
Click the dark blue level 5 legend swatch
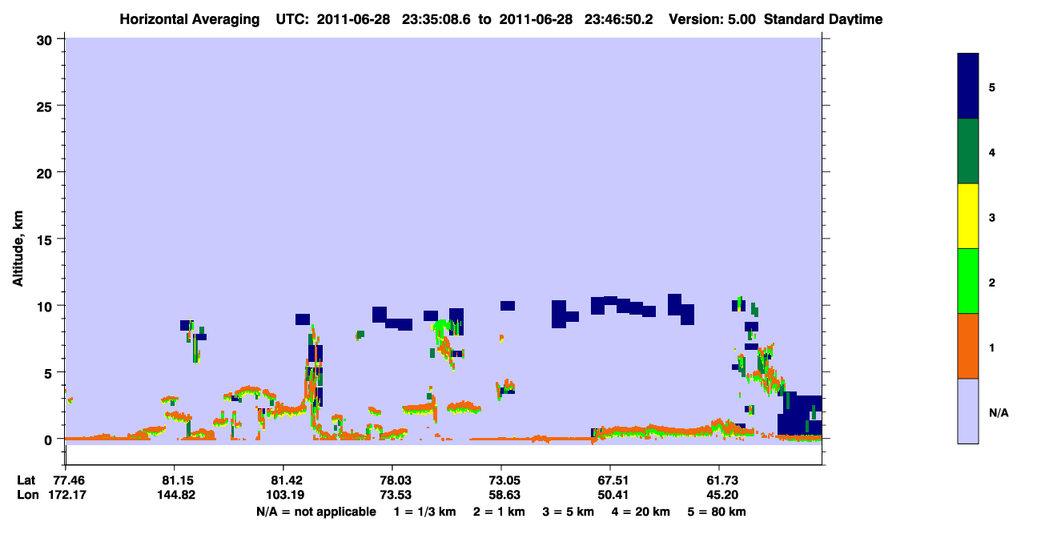(968, 86)
